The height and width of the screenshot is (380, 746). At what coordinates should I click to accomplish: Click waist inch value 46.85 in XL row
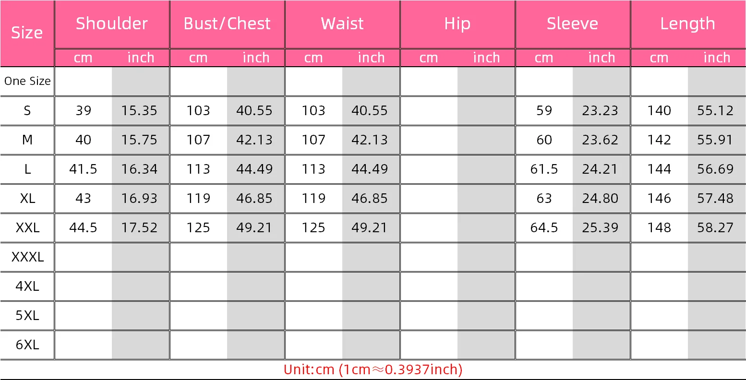tap(370, 198)
